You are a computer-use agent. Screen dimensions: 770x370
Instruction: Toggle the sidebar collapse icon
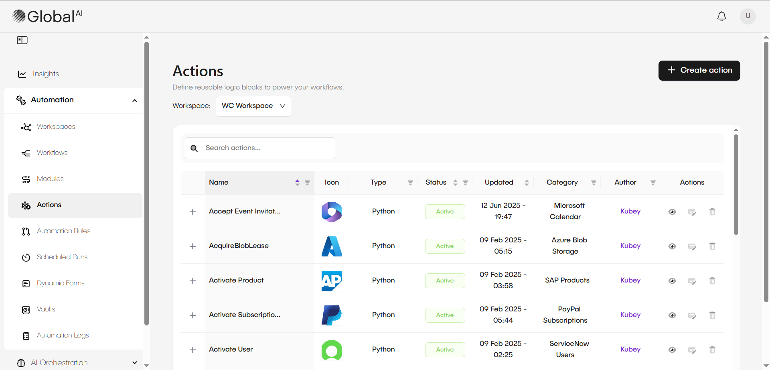[22, 40]
